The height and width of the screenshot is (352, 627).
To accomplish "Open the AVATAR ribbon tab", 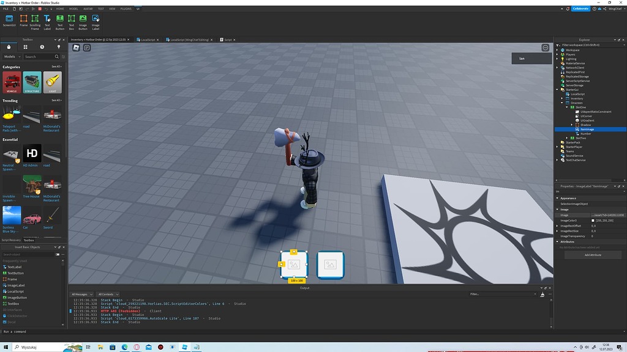I will tap(88, 9).
